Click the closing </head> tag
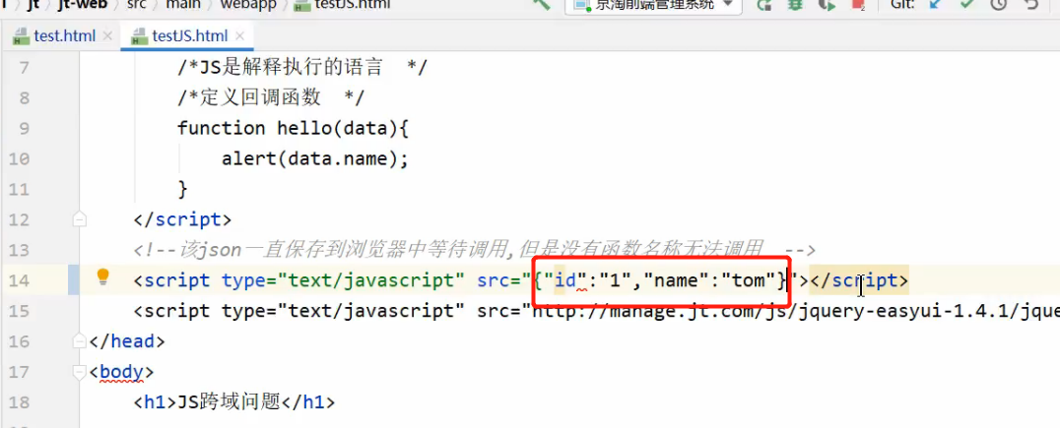 [127, 340]
